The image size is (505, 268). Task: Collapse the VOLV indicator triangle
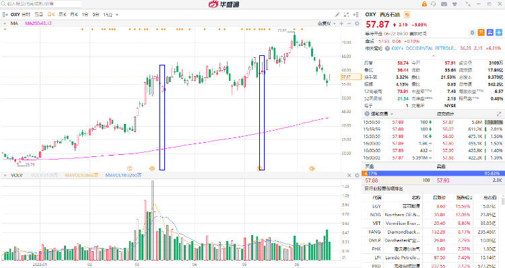(5, 175)
